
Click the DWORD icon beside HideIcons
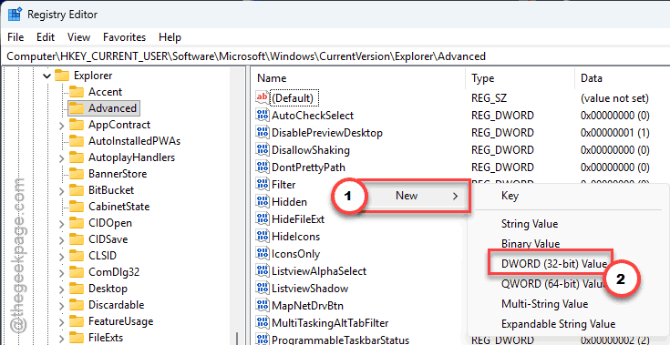point(262,237)
